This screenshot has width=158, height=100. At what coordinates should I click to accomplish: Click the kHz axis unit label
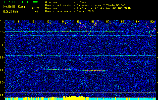[x=2, y=20]
